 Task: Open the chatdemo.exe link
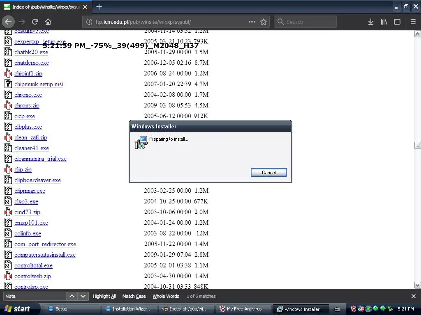pyautogui.click(x=32, y=63)
